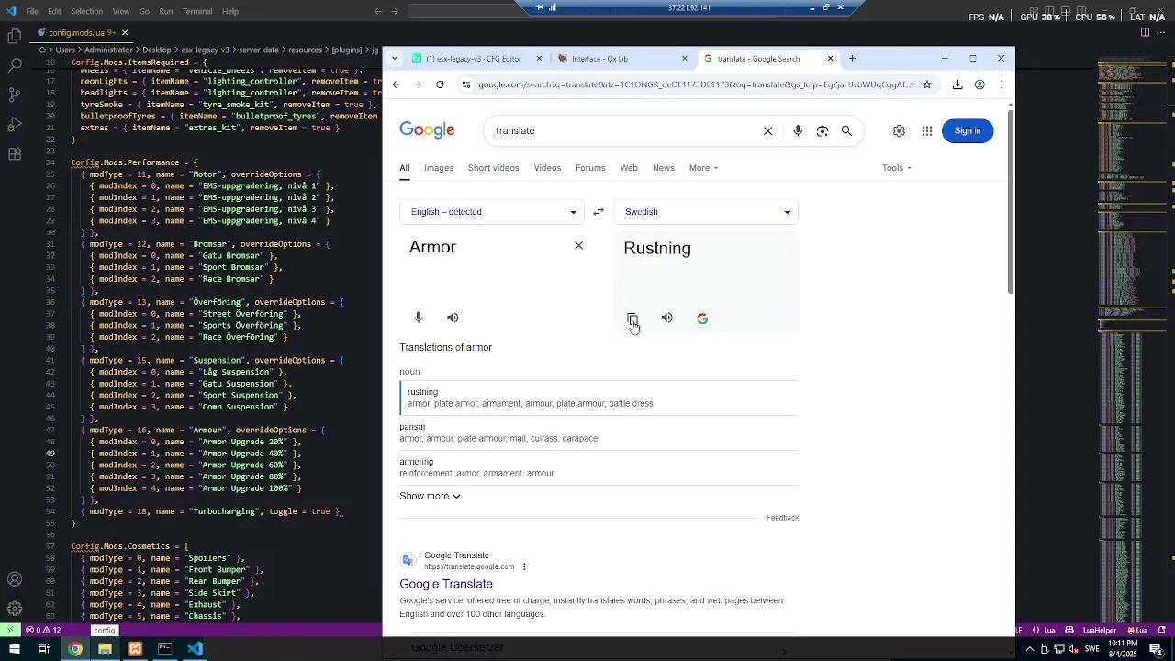Open Windows Start menu
This screenshot has height=661, width=1175.
point(15,649)
